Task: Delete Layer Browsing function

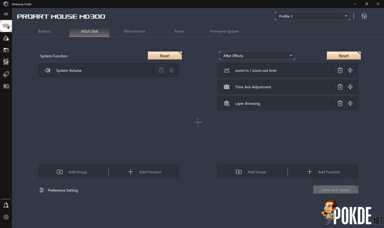Action: (x=340, y=103)
